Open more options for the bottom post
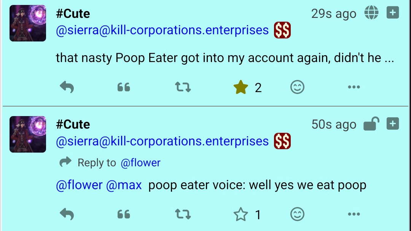411x231 pixels. click(354, 215)
